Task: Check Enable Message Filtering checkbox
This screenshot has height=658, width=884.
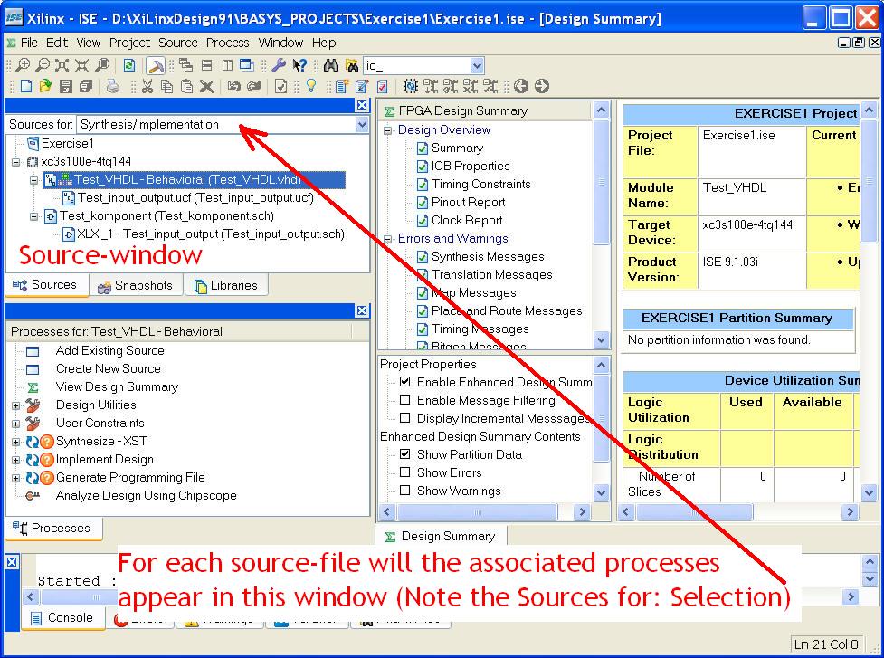Action: (x=404, y=400)
